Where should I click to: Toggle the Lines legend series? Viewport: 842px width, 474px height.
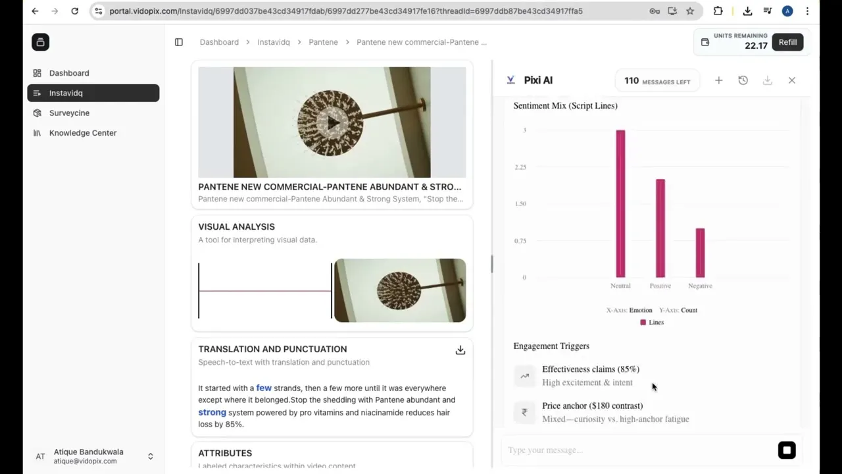pyautogui.click(x=652, y=323)
